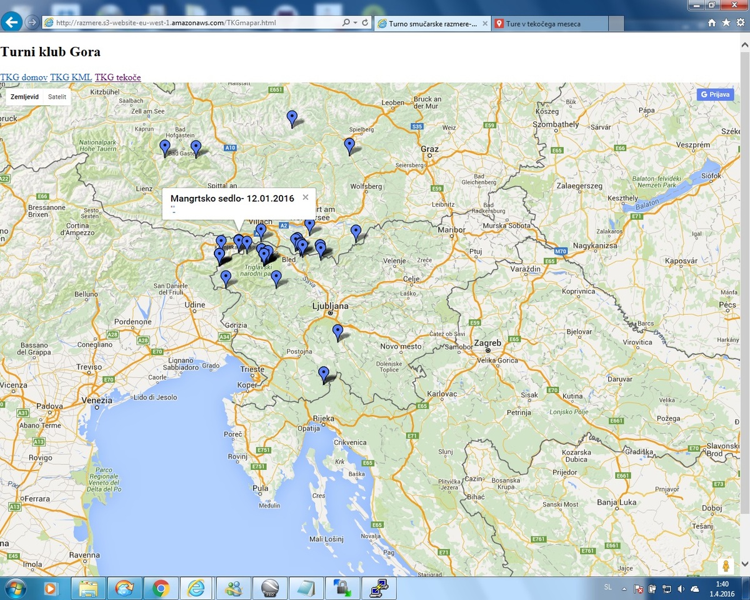Screen dimensions: 750x600
Task: Show hidden system tray icons arrow
Action: [623, 589]
